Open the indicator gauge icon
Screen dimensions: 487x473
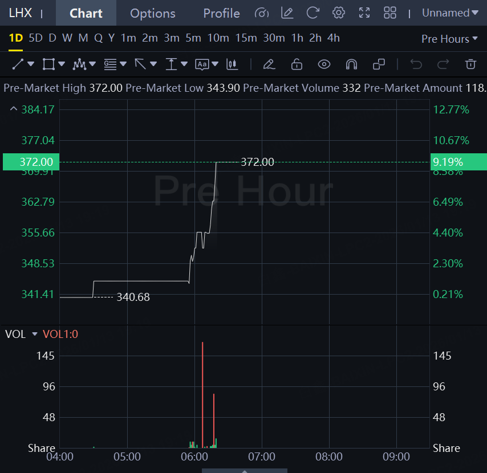262,13
